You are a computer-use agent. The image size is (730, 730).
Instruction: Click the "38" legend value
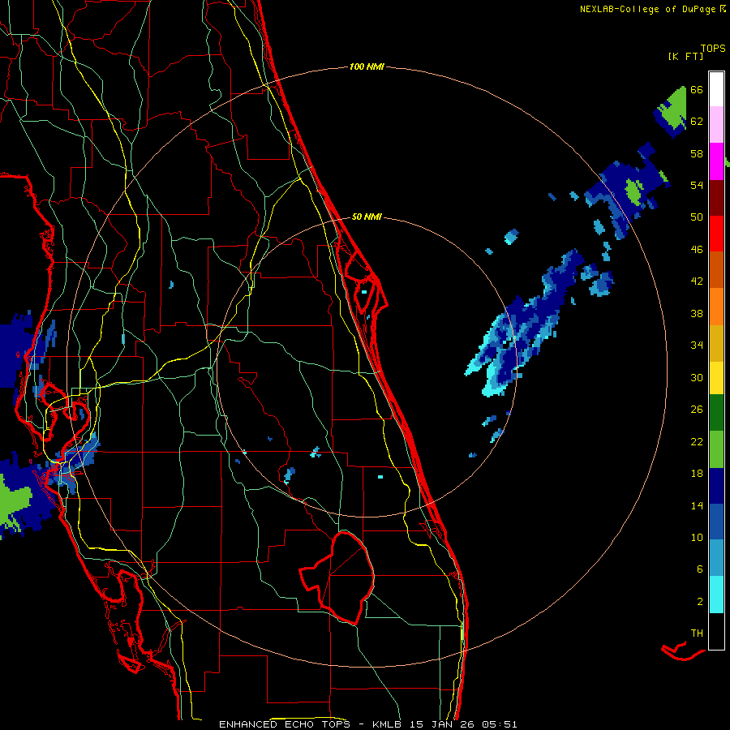(x=697, y=313)
